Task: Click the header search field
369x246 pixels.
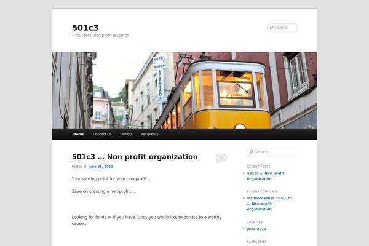Action: coord(282,28)
